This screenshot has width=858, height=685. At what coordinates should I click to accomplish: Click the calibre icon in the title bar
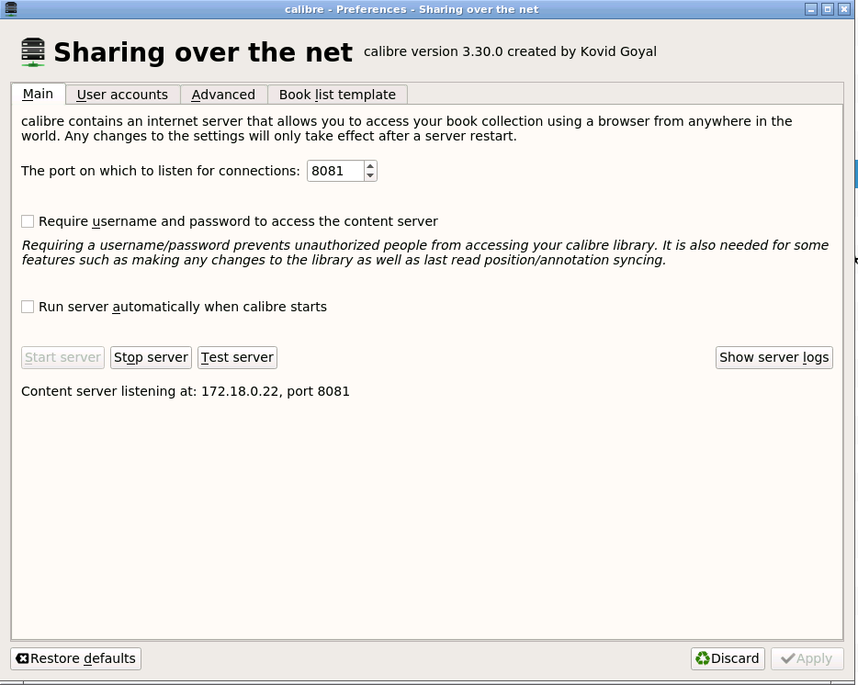coord(10,9)
